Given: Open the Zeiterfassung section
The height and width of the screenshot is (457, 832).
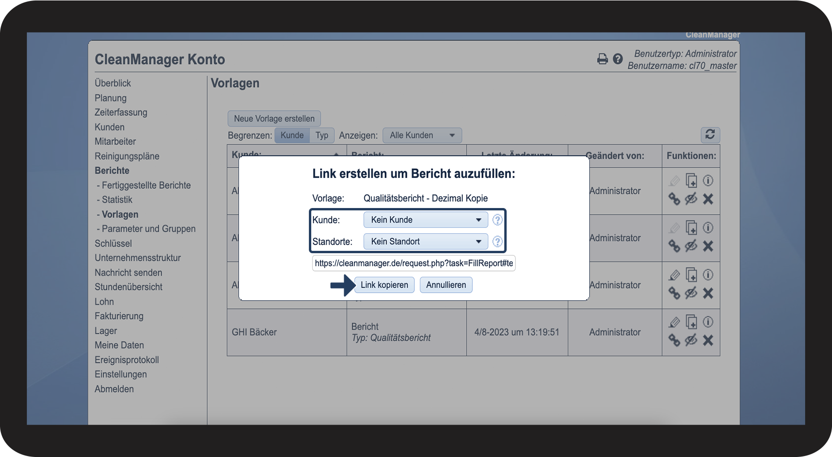Looking at the screenshot, I should [121, 112].
